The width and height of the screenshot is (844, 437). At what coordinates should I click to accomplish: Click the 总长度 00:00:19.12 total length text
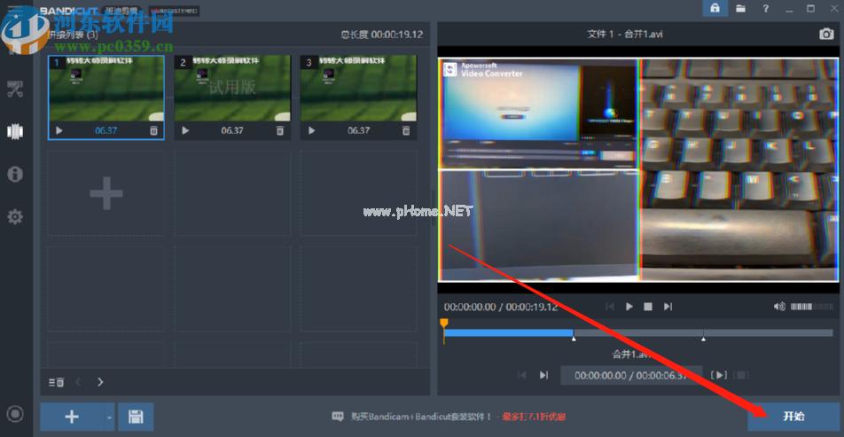coord(381,35)
